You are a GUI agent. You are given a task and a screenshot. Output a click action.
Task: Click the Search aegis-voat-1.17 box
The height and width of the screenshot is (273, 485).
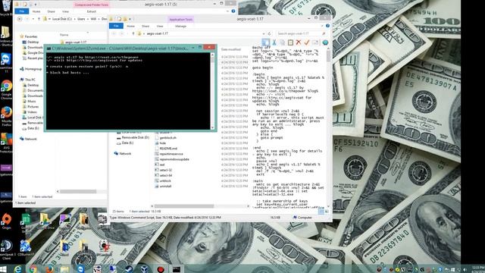click(x=301, y=33)
